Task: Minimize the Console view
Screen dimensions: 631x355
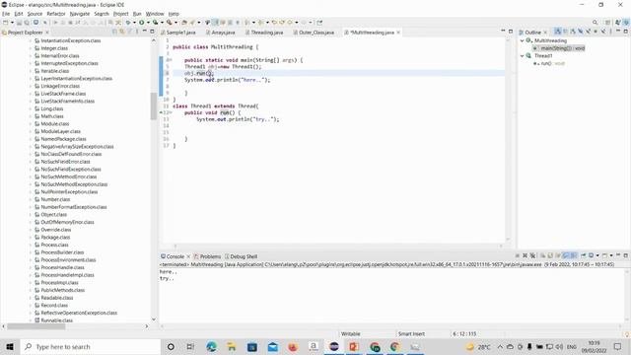Action: tap(618, 255)
